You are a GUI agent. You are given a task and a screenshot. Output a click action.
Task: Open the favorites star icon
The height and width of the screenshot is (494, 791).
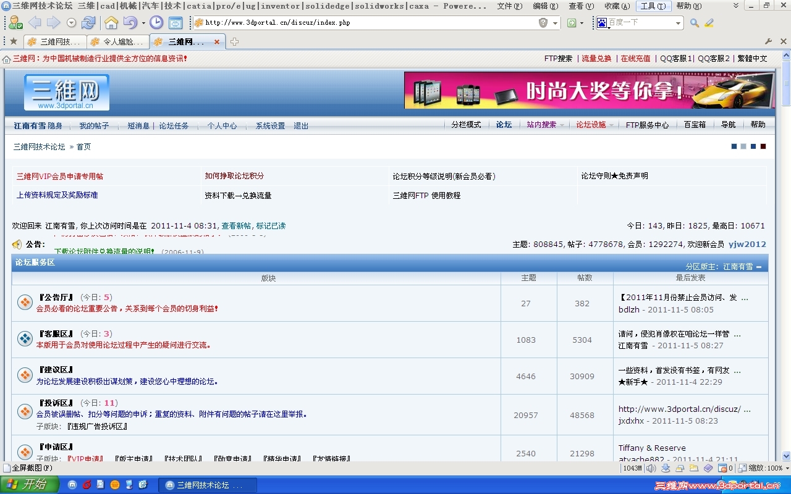tap(14, 41)
